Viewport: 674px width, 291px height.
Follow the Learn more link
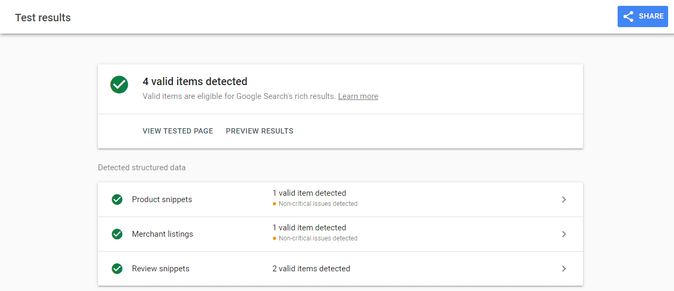[x=358, y=96]
